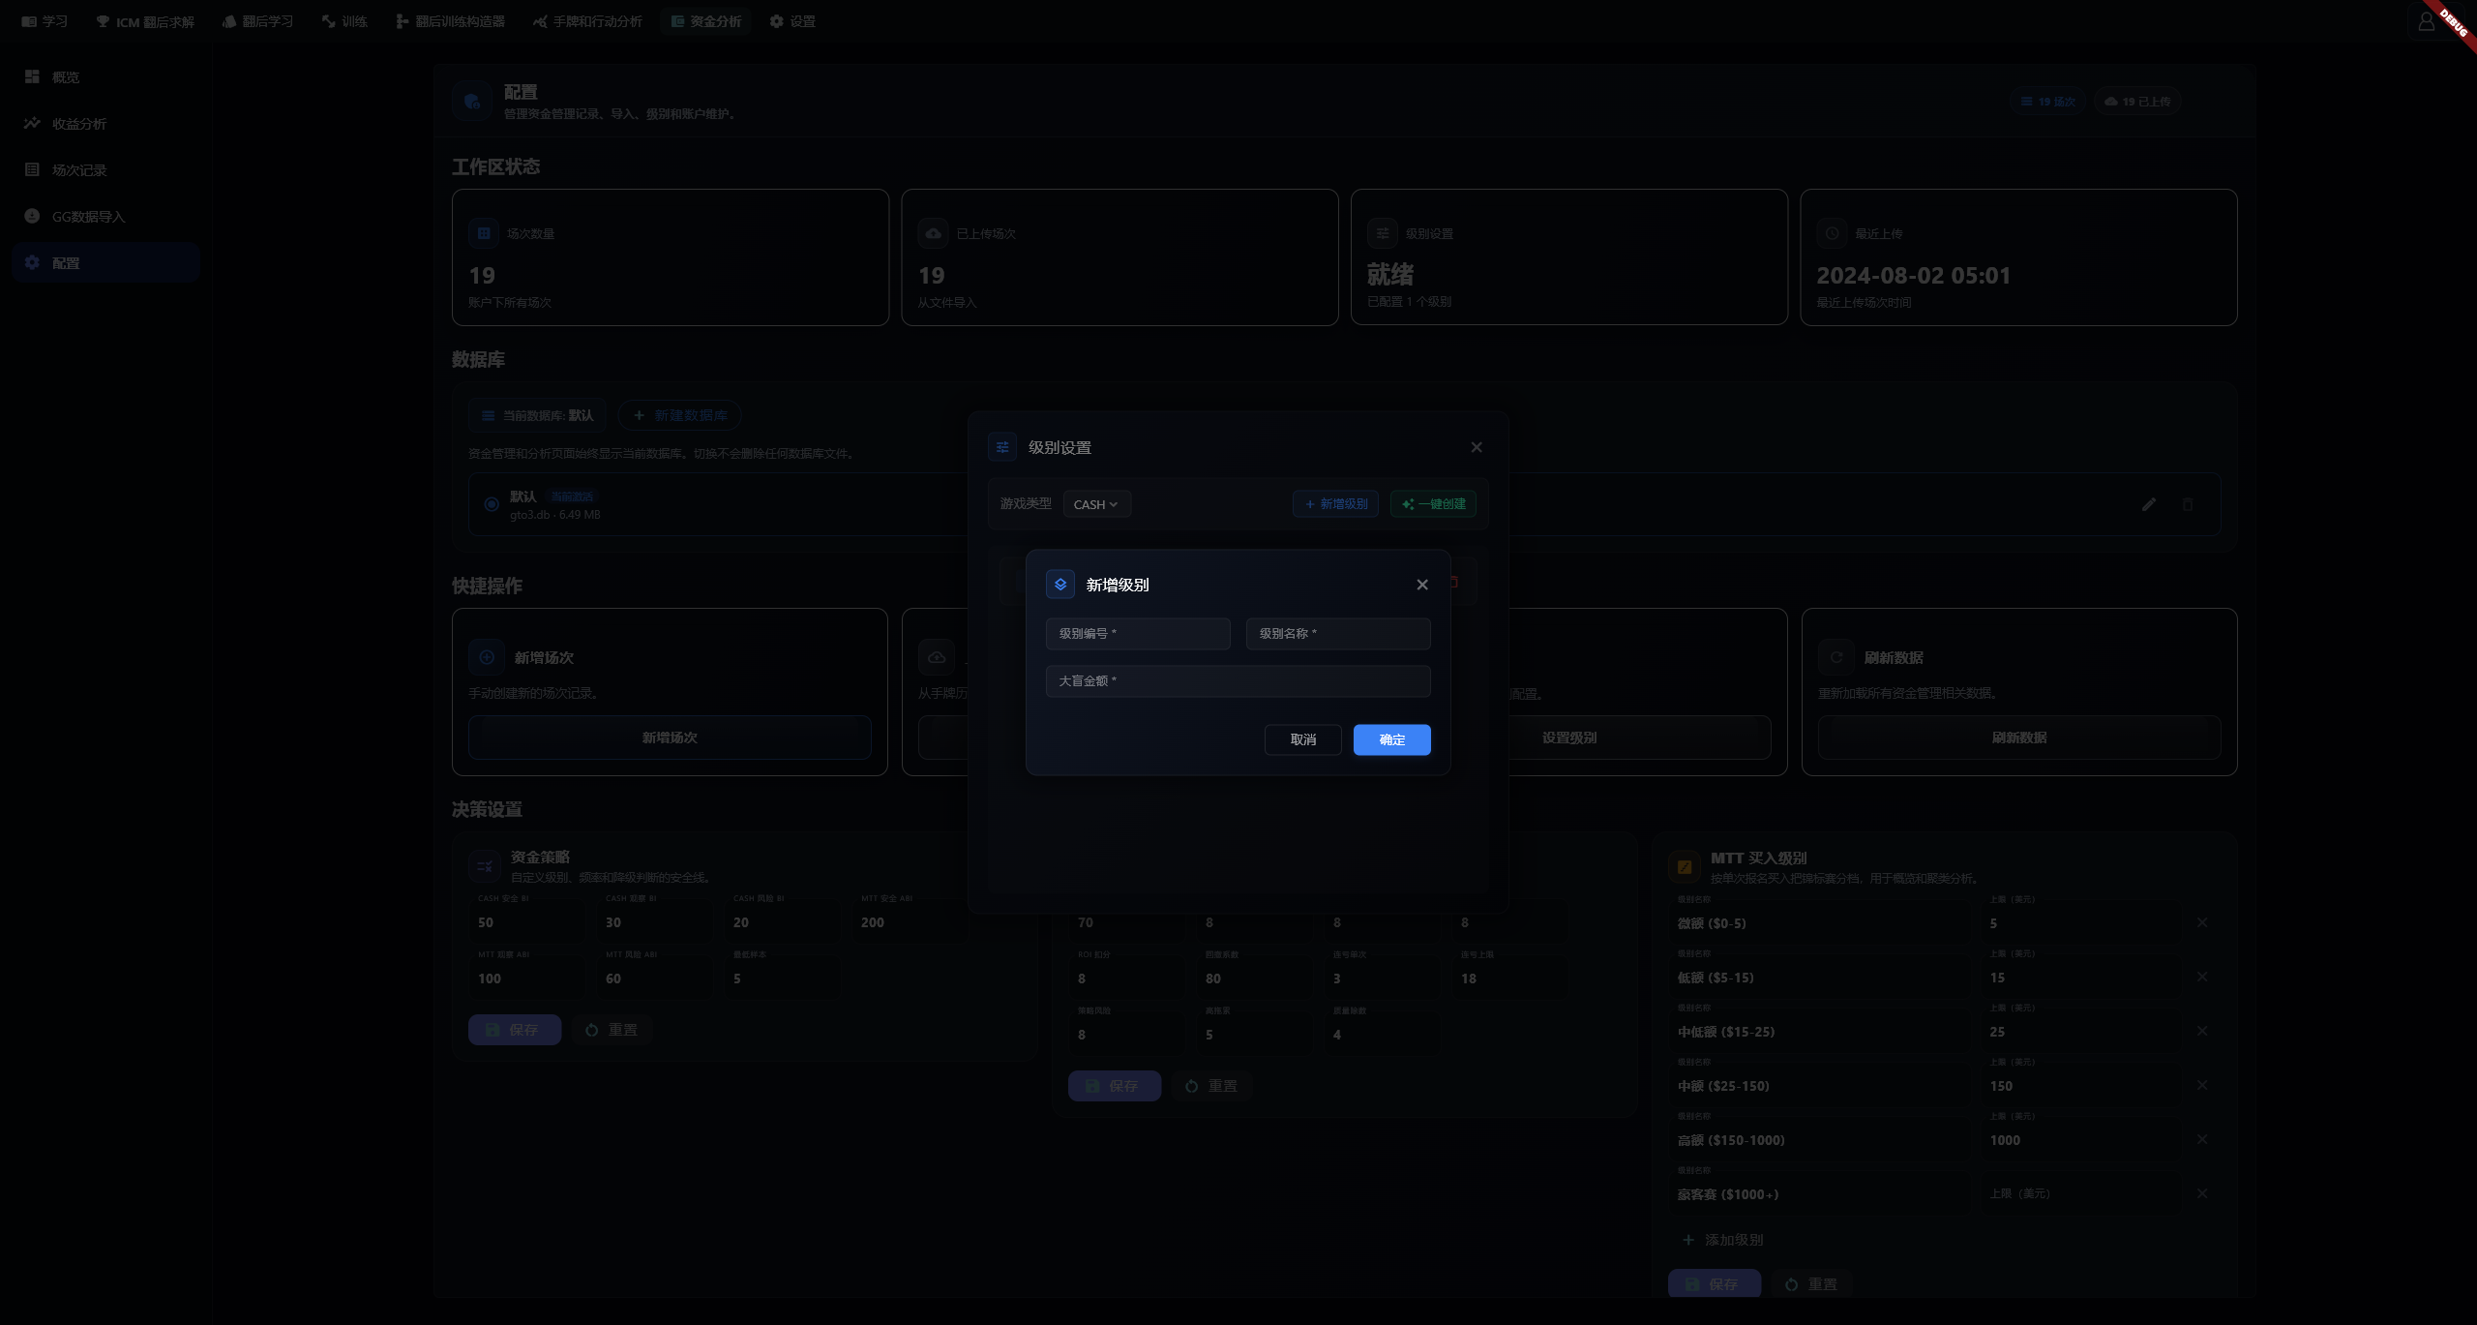Open the 游戏类型 CASH dropdown

(1096, 504)
